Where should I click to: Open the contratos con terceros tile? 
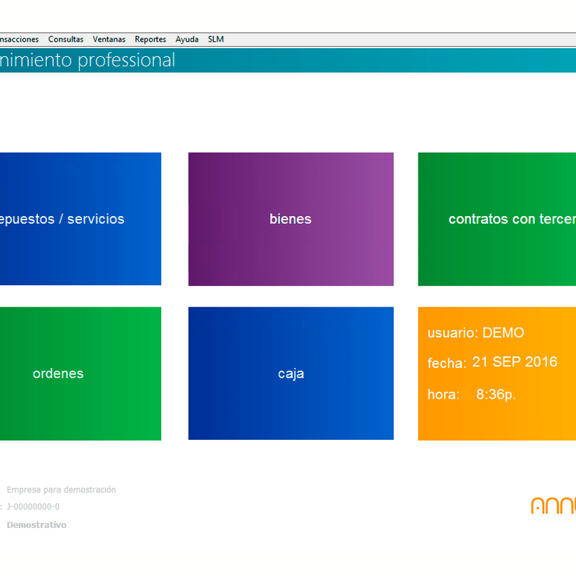click(x=497, y=219)
